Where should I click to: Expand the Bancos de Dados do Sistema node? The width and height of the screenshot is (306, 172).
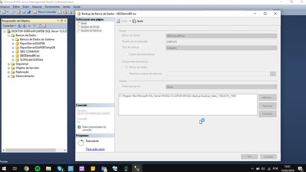tap(13, 40)
